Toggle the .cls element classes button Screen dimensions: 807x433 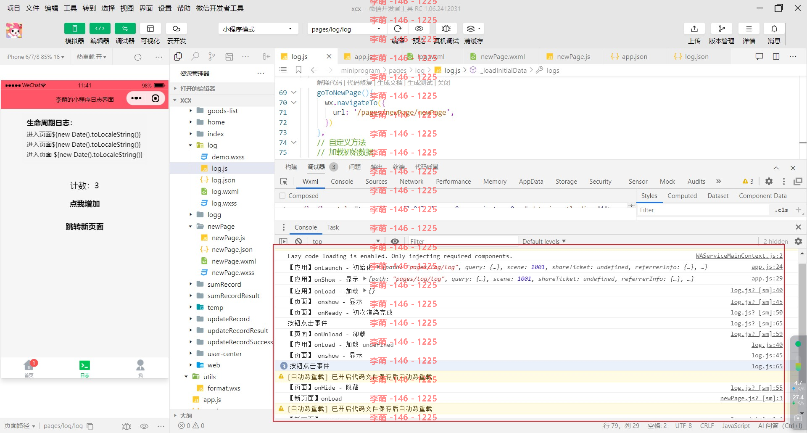781,210
